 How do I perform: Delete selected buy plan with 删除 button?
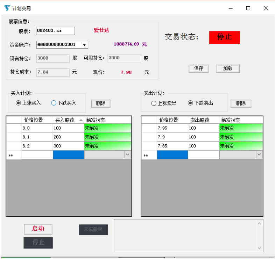tap(101, 103)
